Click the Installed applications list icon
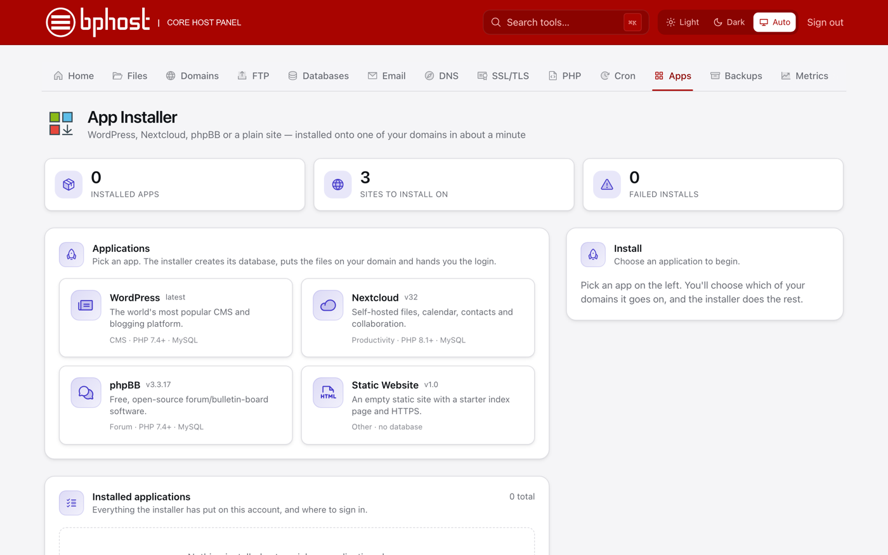Viewport: 888px width, 555px height. (x=72, y=503)
